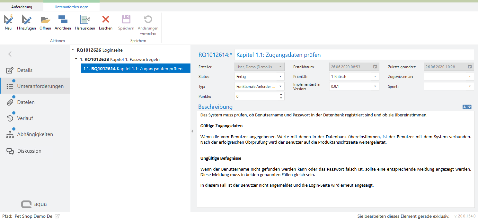The image size is (478, 220).
Task: Open the Status dropdown showing Fertig
Action: [280, 77]
